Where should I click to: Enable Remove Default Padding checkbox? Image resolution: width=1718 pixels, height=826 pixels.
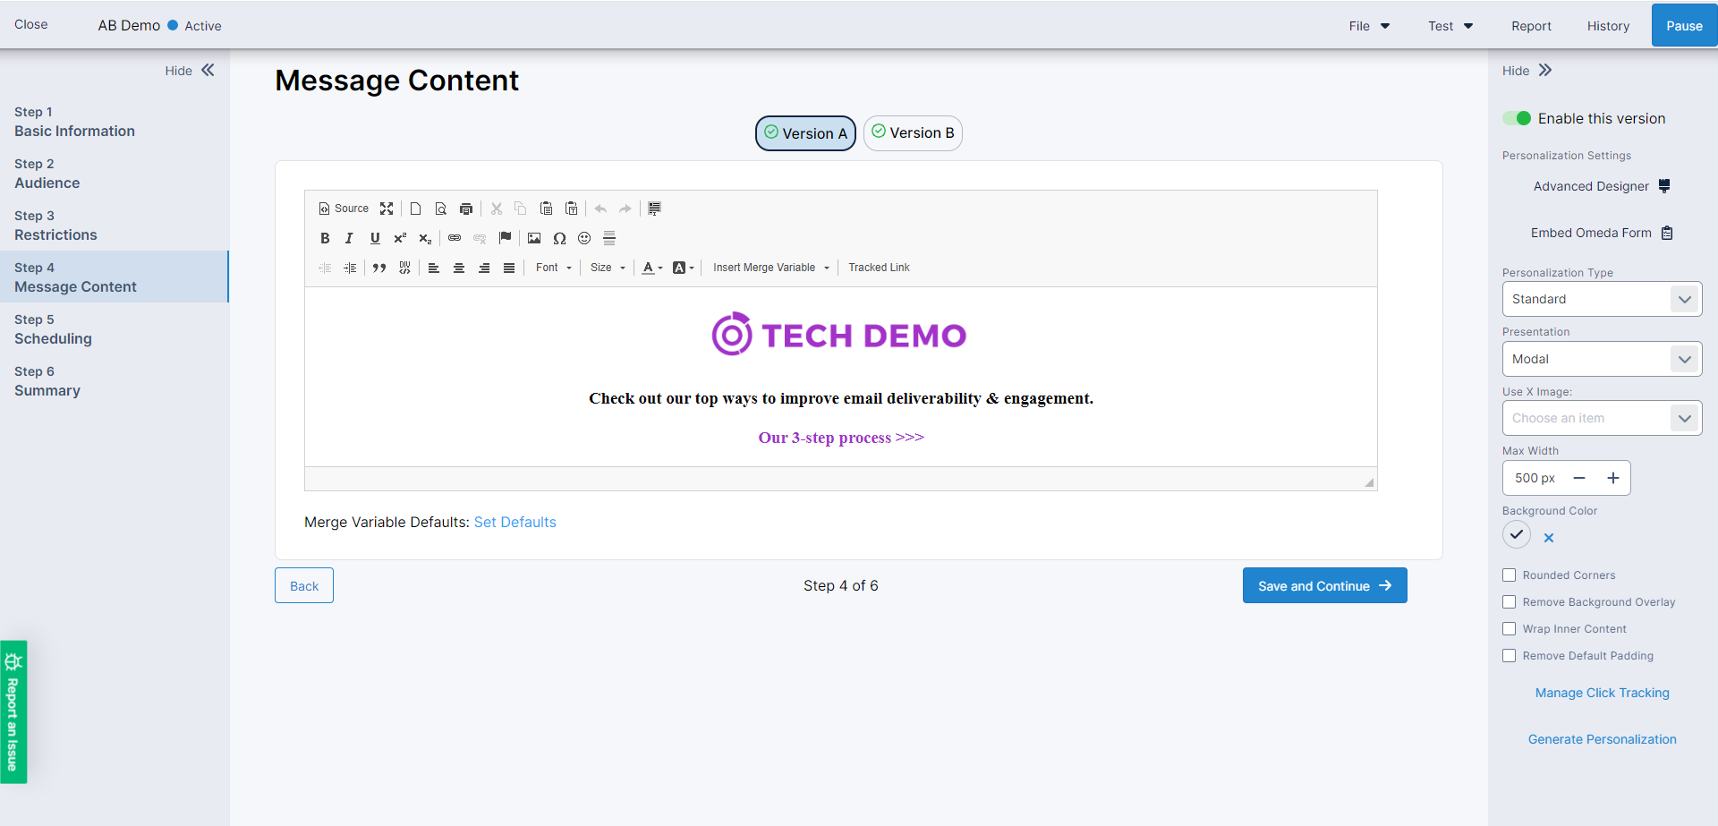pos(1510,656)
